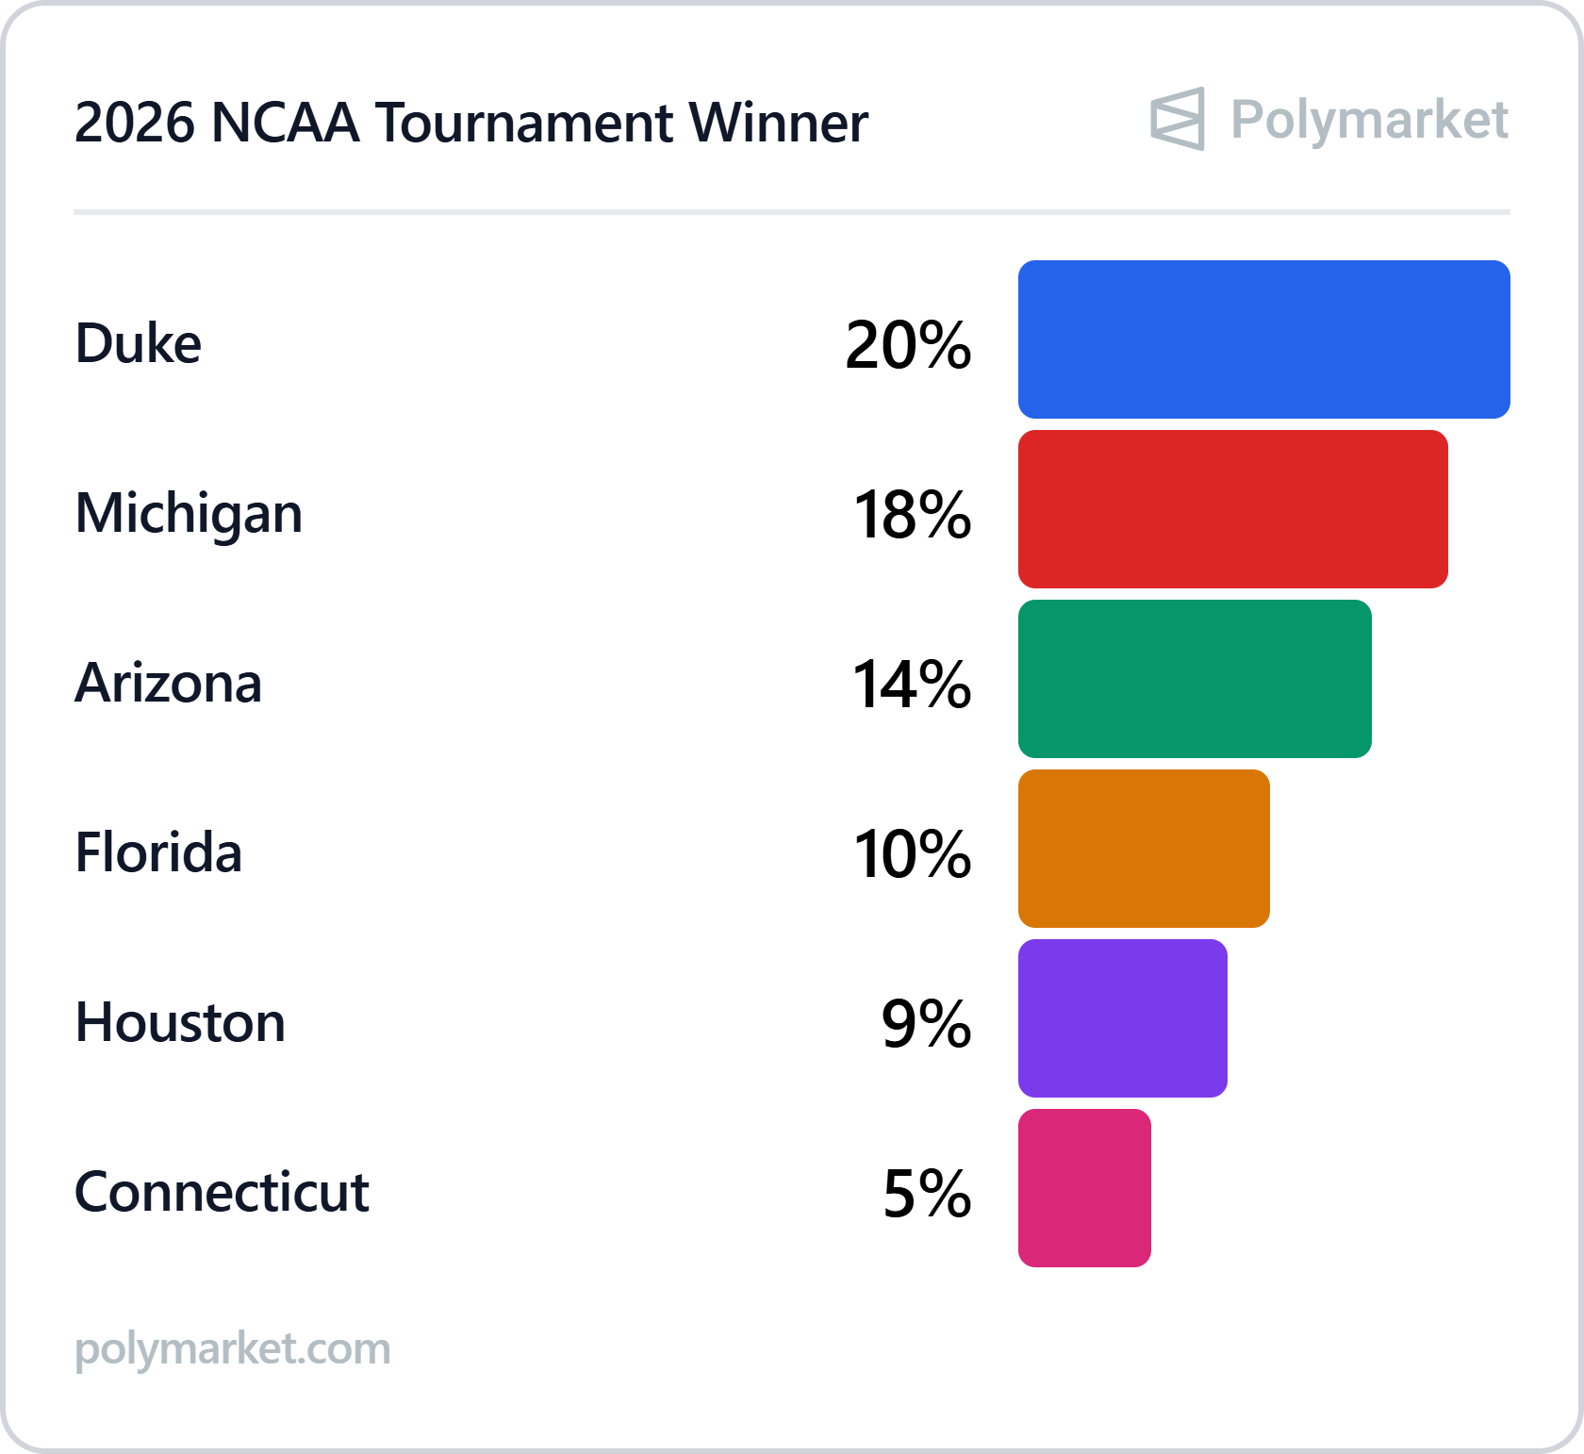Click the pink Connecticut bar

[1084, 1188]
